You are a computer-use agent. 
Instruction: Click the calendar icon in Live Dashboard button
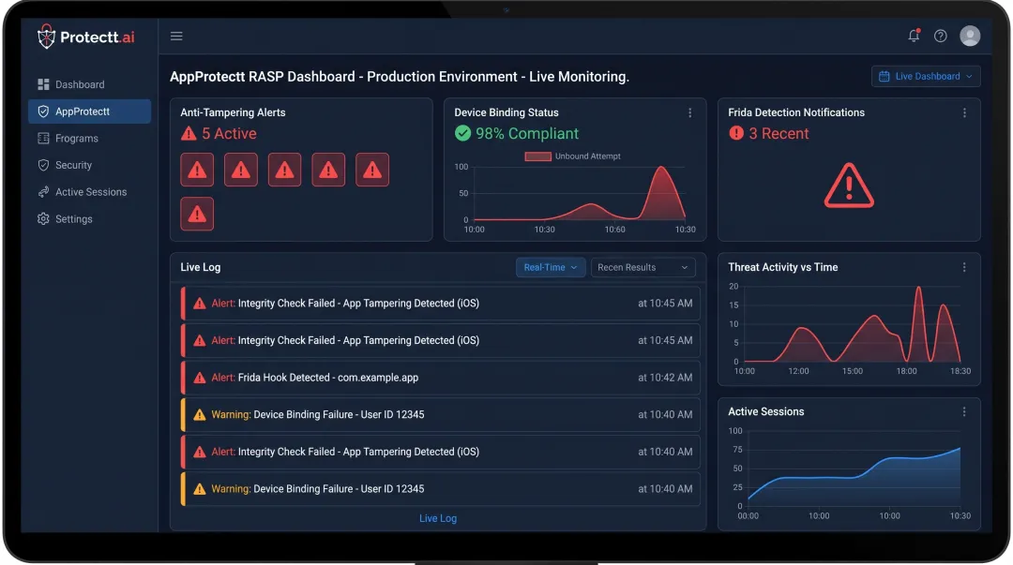(x=884, y=76)
